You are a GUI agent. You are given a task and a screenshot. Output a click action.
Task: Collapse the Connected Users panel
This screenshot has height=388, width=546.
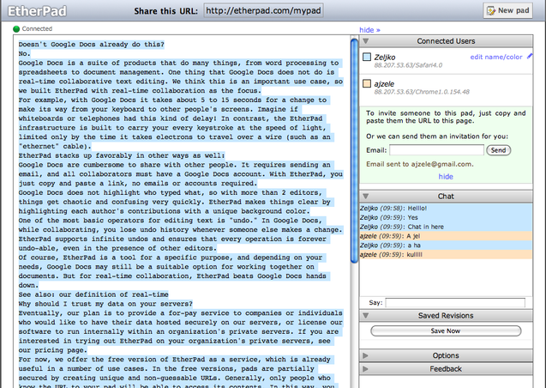[x=366, y=41]
